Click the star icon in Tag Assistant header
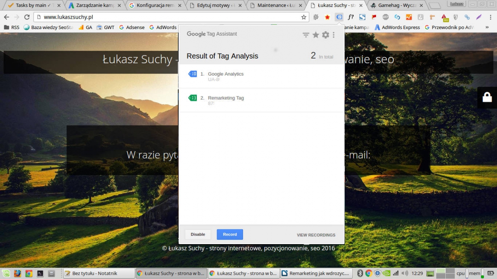The height and width of the screenshot is (279, 497). (316, 35)
